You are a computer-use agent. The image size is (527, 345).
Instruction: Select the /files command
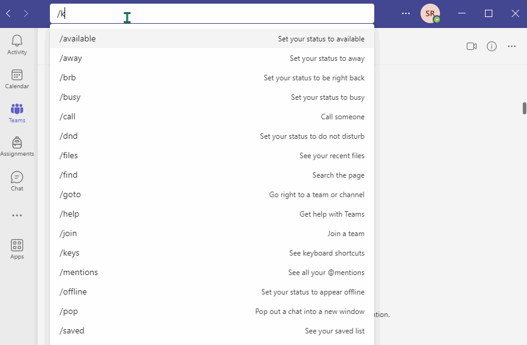pyautogui.click(x=212, y=156)
